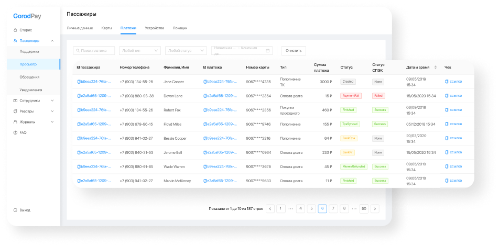Image resolution: width=499 pixels, height=246 pixels.
Task: Expand the Журналы sidebar section
Action: [x=52, y=122]
